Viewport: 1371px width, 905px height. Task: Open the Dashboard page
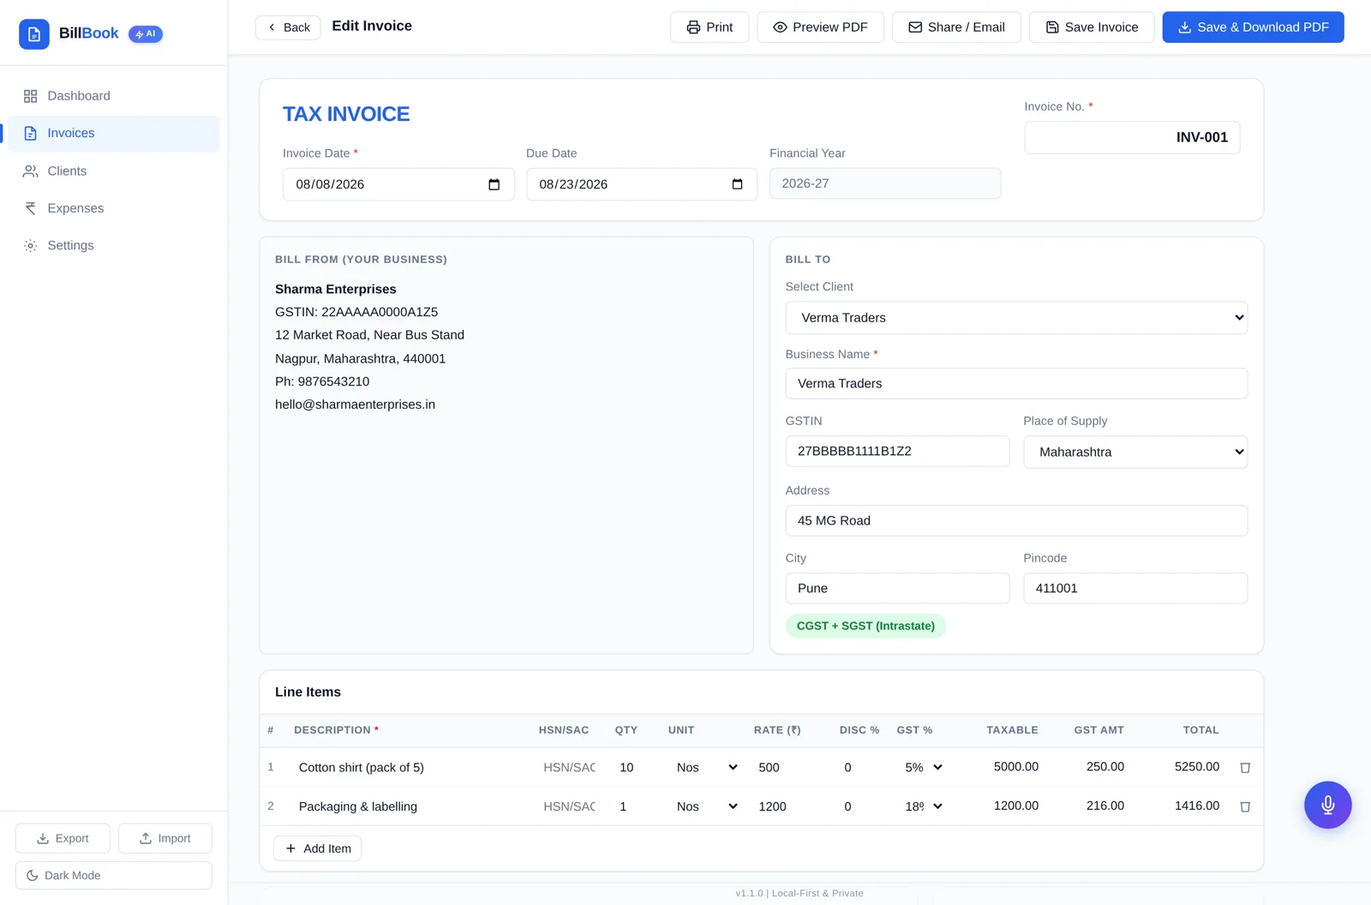coord(114,96)
